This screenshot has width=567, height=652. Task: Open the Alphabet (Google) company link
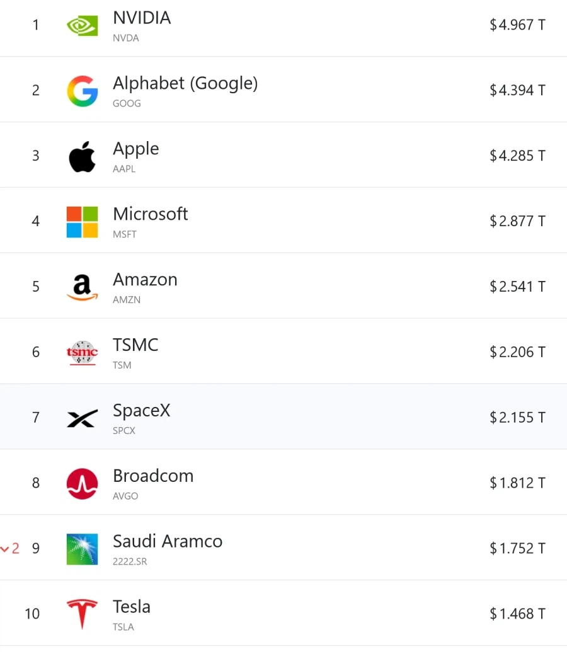pyautogui.click(x=185, y=84)
